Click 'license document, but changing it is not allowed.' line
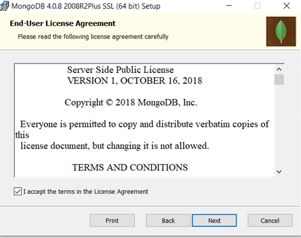Screen dimensions: 301x238 [115, 146]
